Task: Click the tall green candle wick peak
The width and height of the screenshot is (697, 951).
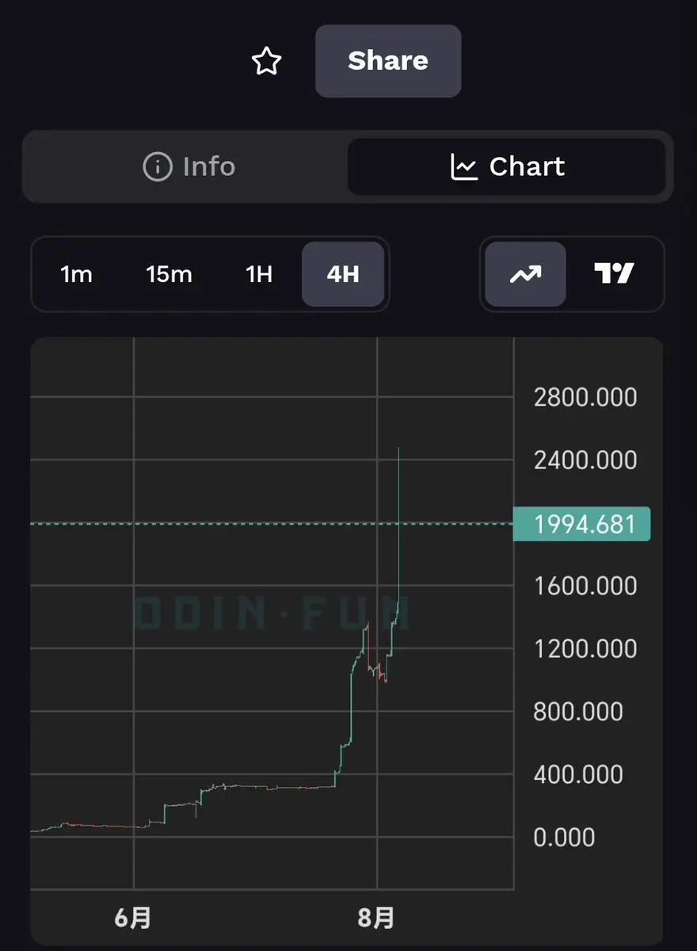Action: point(398,449)
